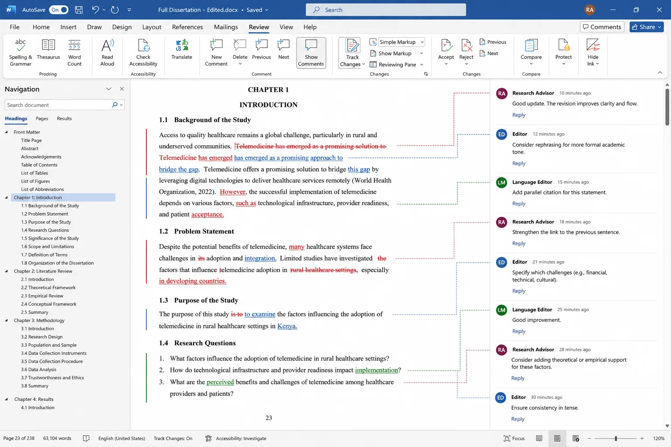Image resolution: width=671 pixels, height=447 pixels.
Task: Insert a New Comment
Action: [216, 53]
